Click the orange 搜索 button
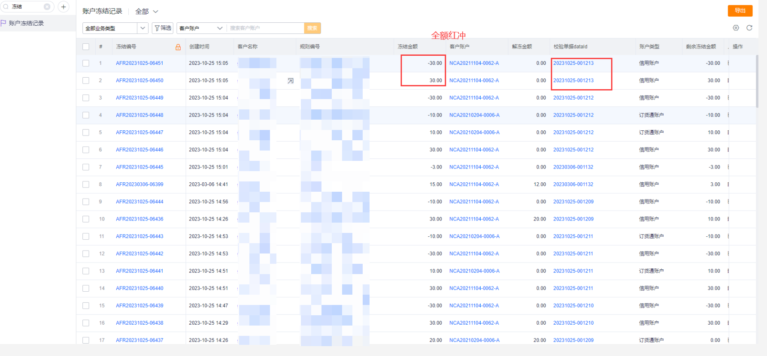 pyautogui.click(x=312, y=28)
